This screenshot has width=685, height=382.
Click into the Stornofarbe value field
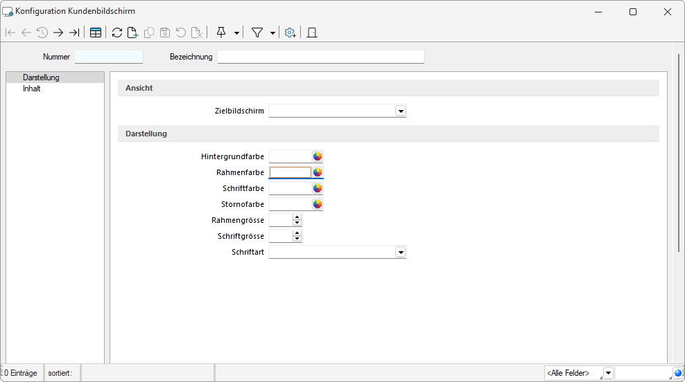pyautogui.click(x=290, y=204)
